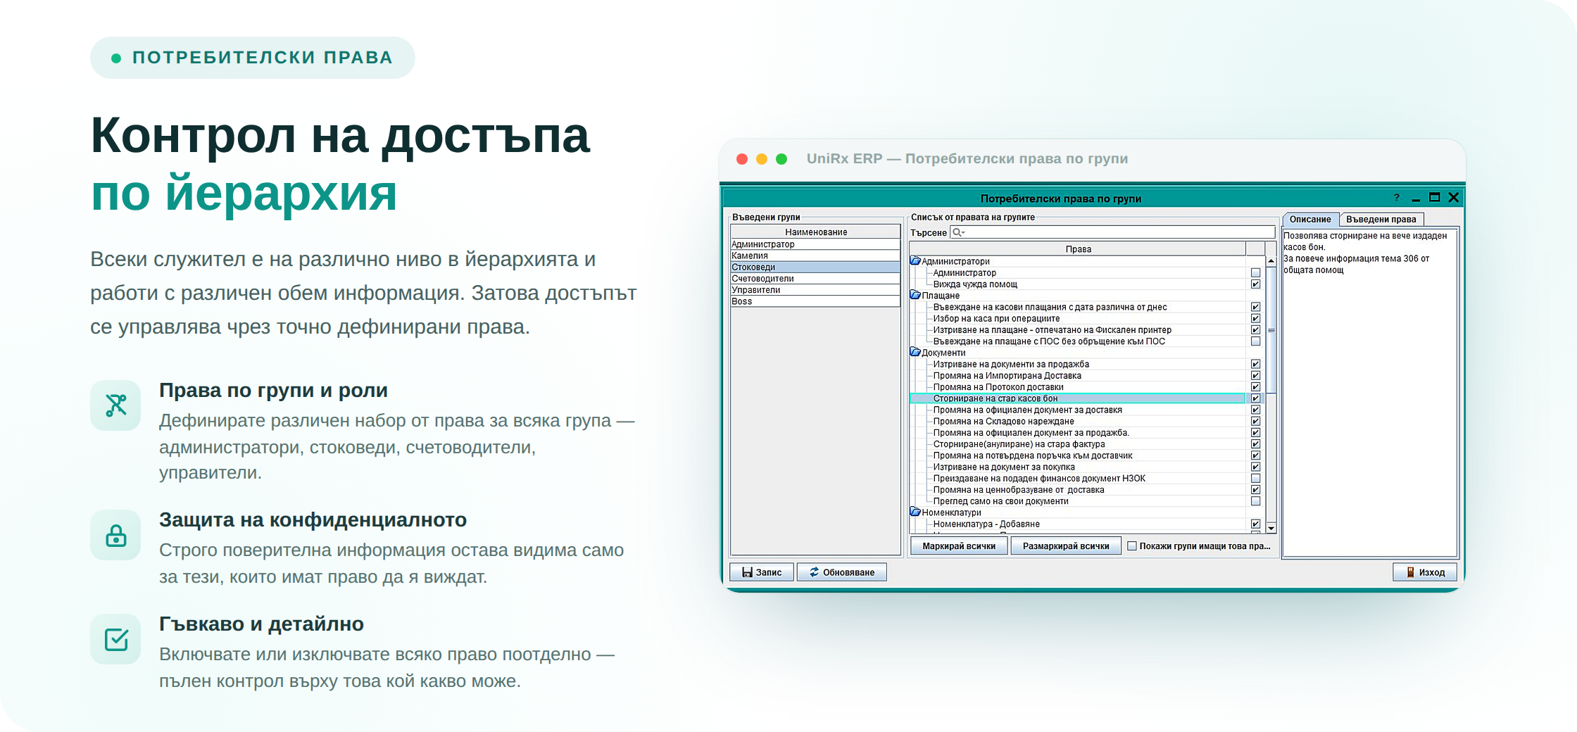Toggle checkbox for Администратор right
Viewport: 1577px width, 732px height.
click(x=1255, y=273)
